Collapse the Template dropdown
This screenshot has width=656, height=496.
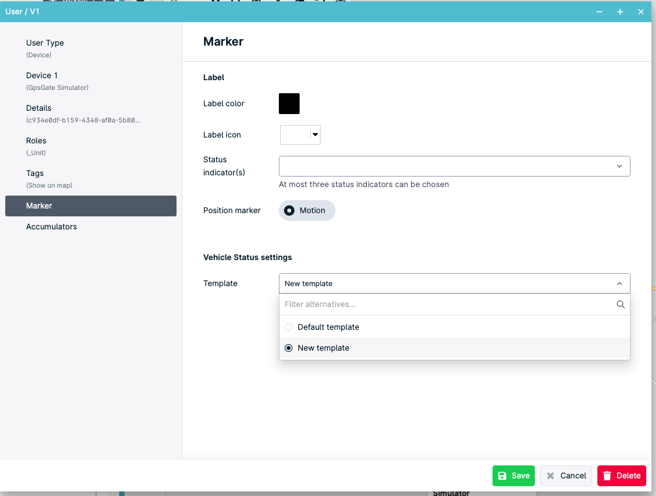pyautogui.click(x=454, y=284)
